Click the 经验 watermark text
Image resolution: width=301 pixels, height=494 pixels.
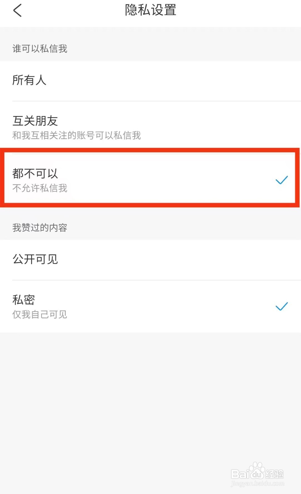tap(275, 474)
